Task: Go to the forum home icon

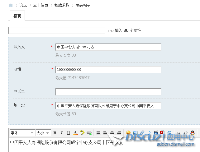Action: tap(11, 5)
